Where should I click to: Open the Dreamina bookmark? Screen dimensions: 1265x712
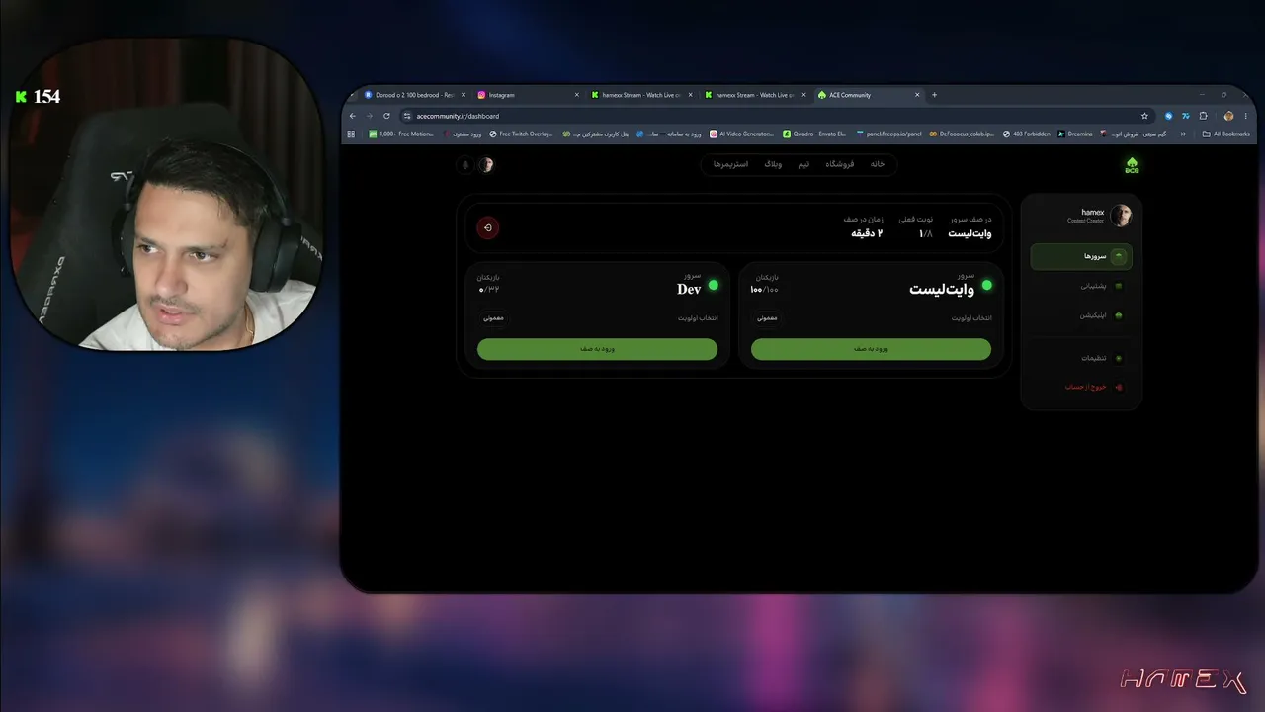(x=1075, y=133)
